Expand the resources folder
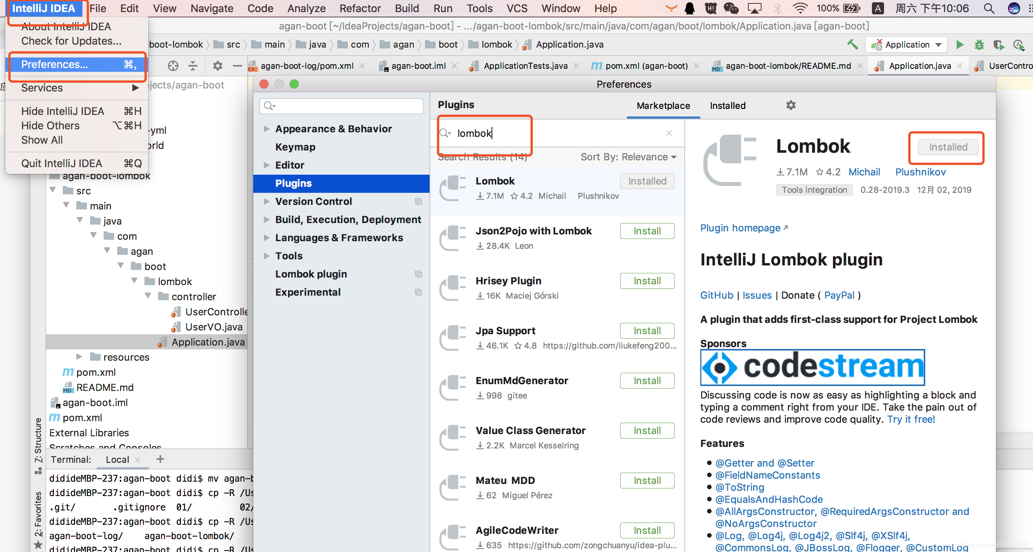This screenshot has height=552, width=1033. click(79, 357)
